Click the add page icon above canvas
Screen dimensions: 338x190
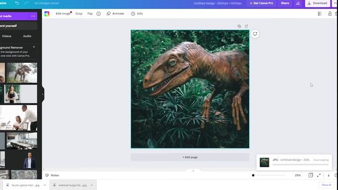[x=247, y=26]
